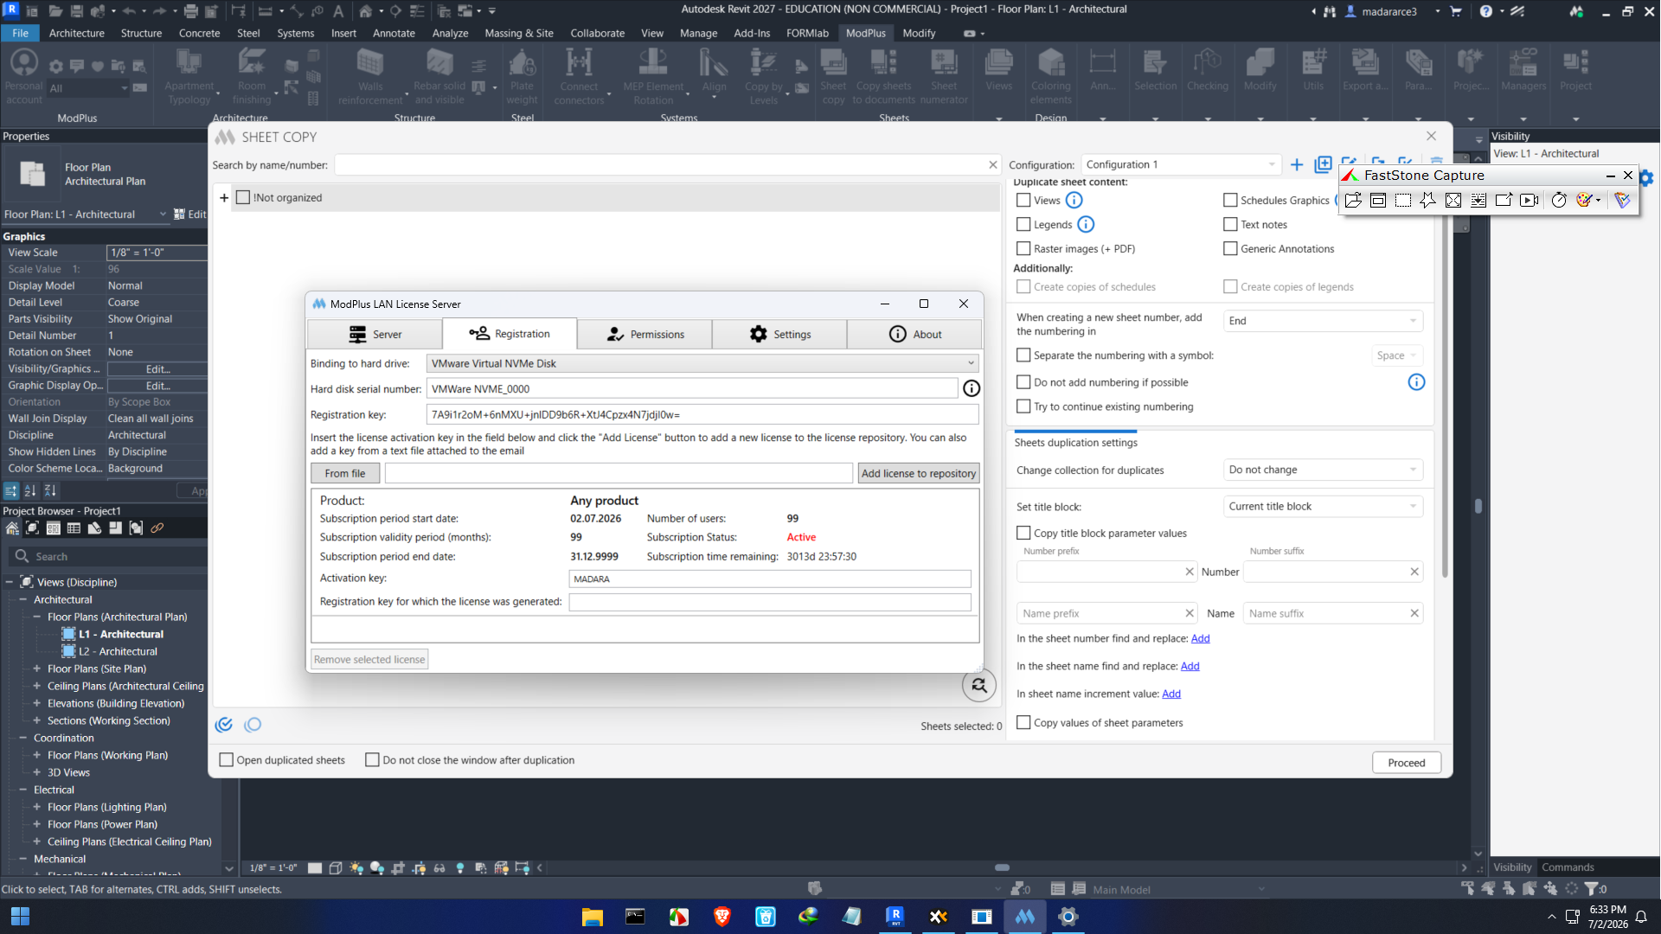The height and width of the screenshot is (934, 1661).
Task: Add a new configuration with plus icon
Action: pyautogui.click(x=1296, y=165)
